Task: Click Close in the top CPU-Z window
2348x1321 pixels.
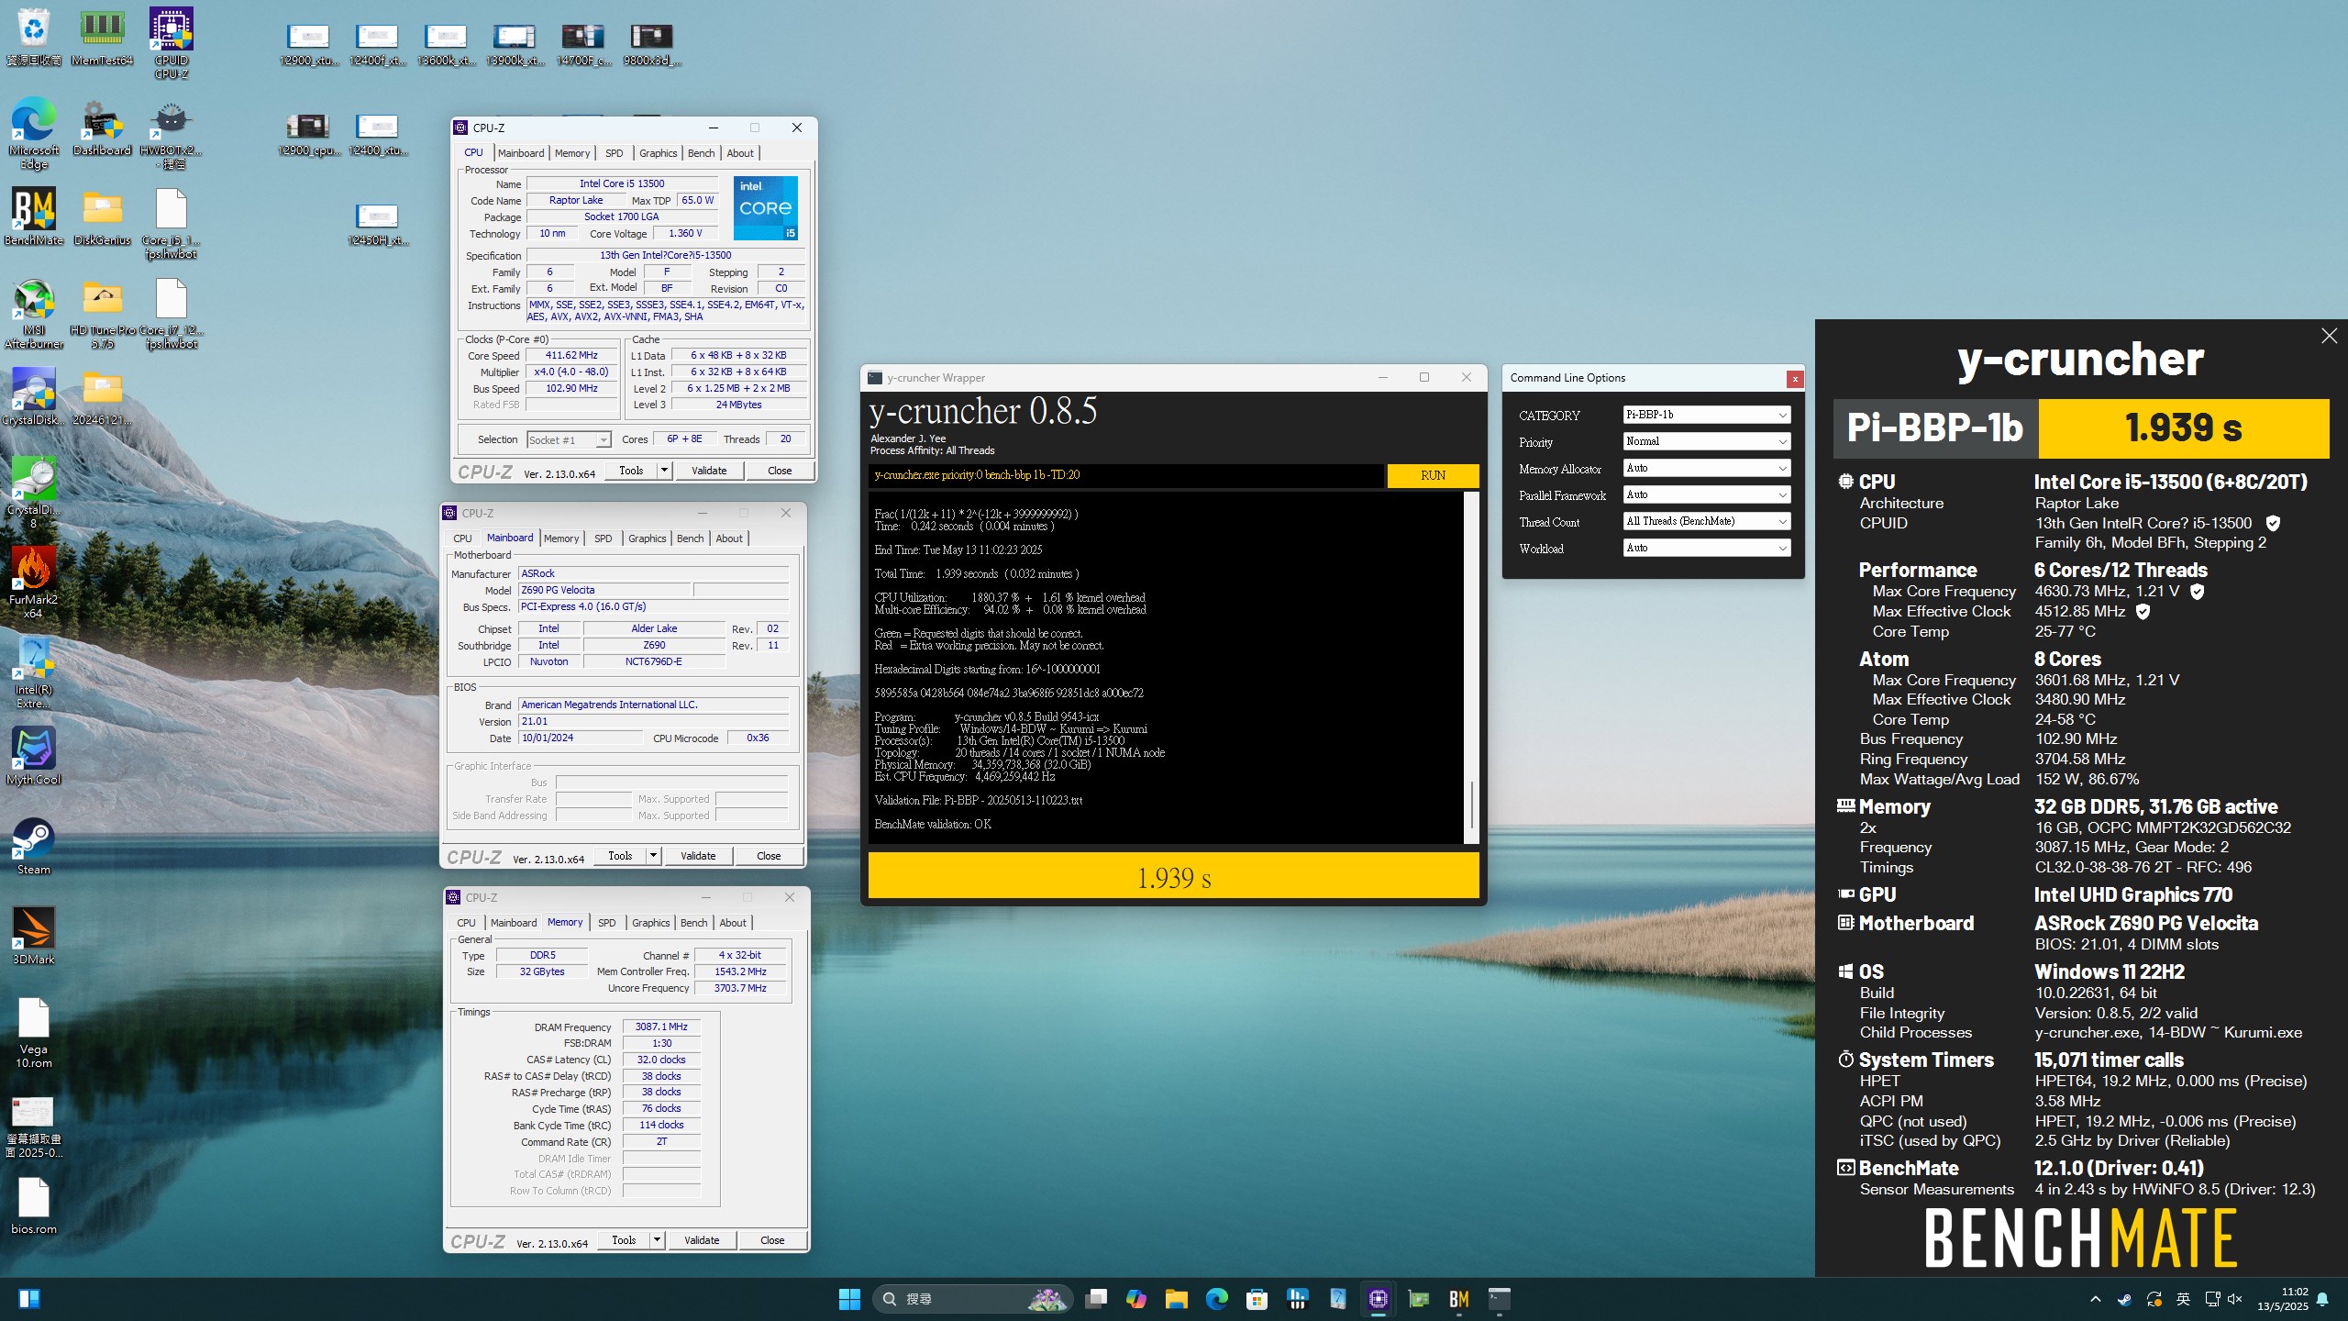Action: pos(780,471)
